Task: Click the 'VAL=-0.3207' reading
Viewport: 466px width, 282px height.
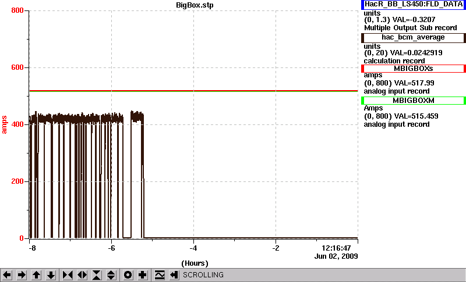Action: pyautogui.click(x=414, y=20)
